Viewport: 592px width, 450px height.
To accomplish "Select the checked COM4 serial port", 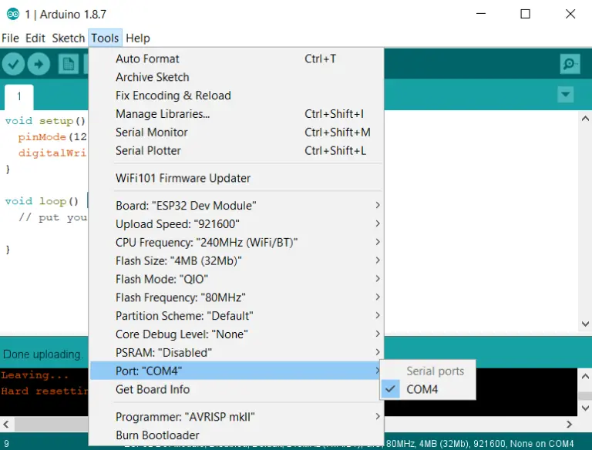I will coord(428,389).
